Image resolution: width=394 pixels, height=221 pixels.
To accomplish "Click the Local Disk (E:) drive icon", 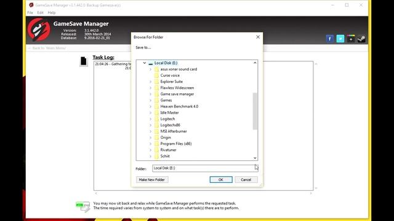I will [x=150, y=63].
